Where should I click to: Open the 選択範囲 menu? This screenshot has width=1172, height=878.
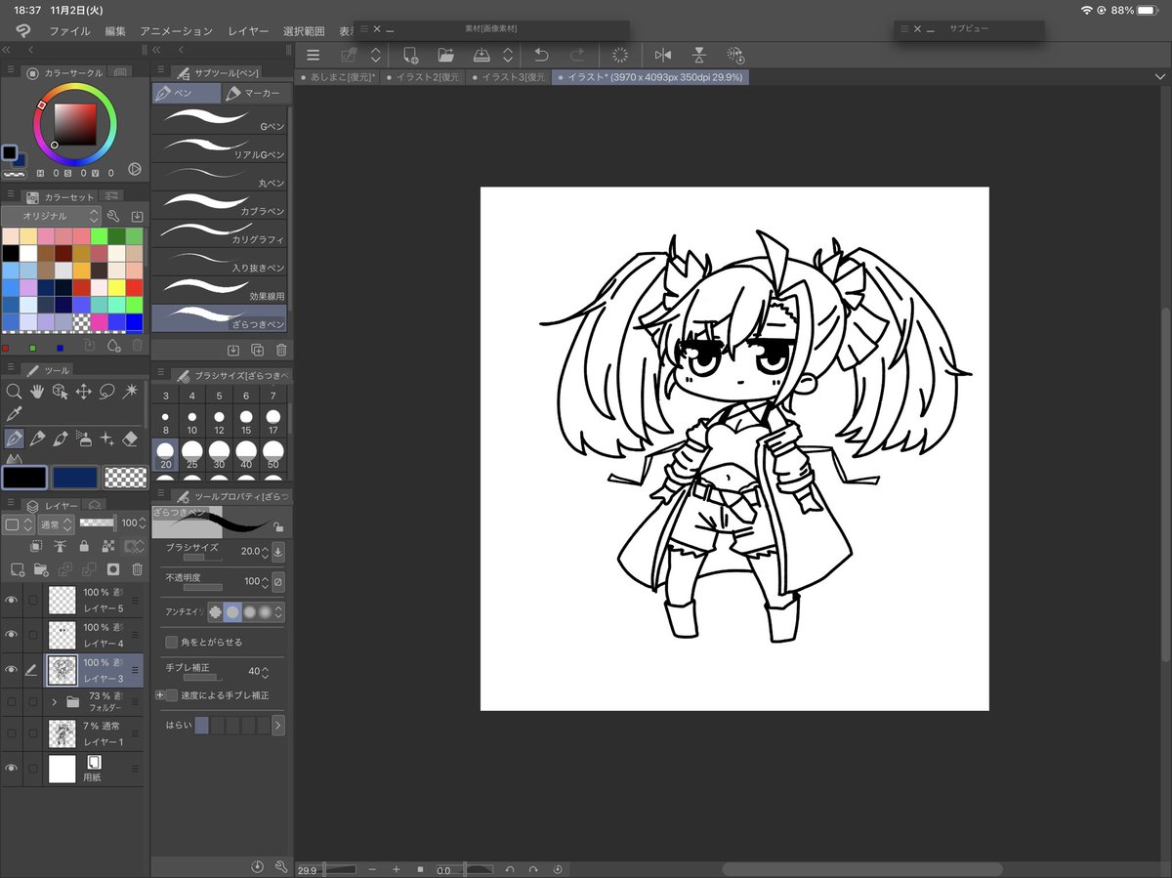pos(304,31)
